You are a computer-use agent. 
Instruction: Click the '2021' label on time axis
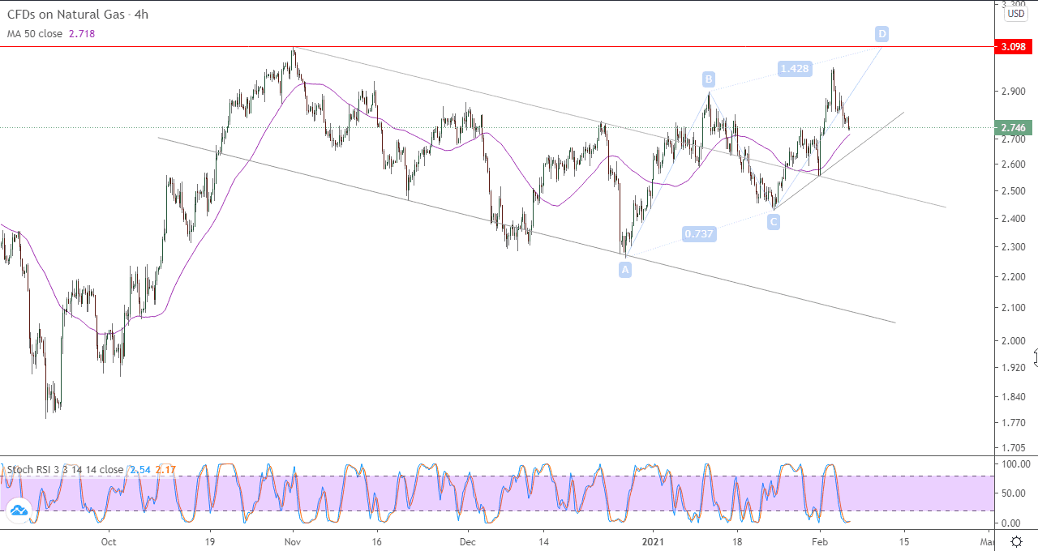pyautogui.click(x=654, y=541)
